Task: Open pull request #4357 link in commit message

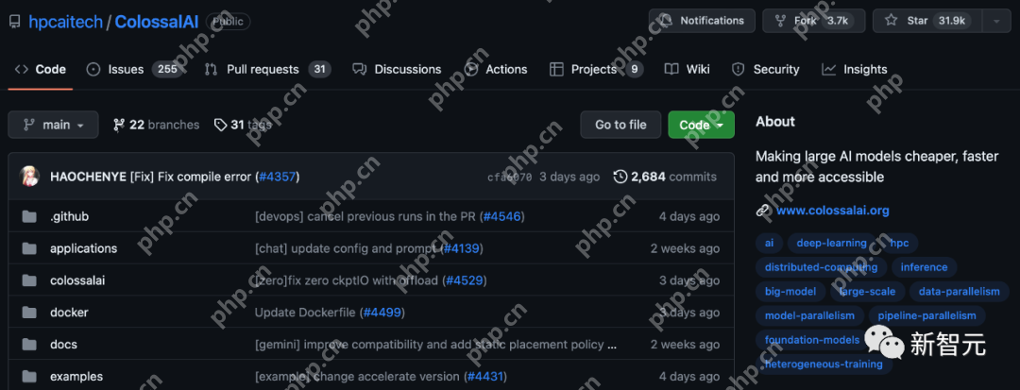Action: pos(277,177)
